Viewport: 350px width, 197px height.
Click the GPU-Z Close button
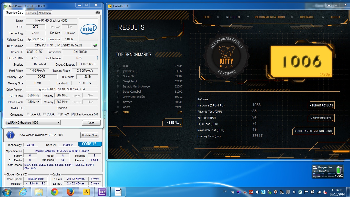coord(91,123)
